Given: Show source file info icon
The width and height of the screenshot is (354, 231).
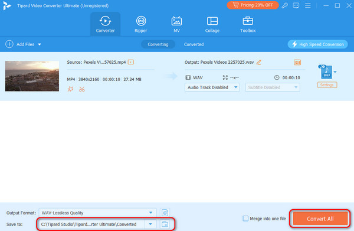Looking at the screenshot, I should point(131,62).
